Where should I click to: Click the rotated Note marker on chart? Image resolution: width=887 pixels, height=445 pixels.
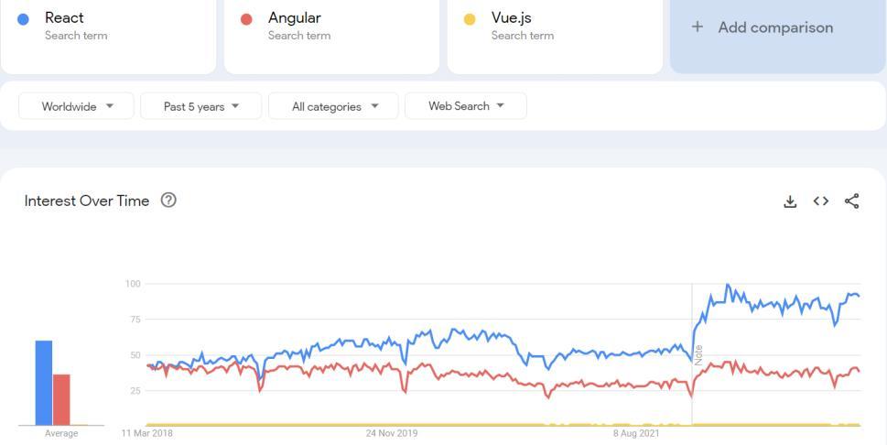click(698, 354)
